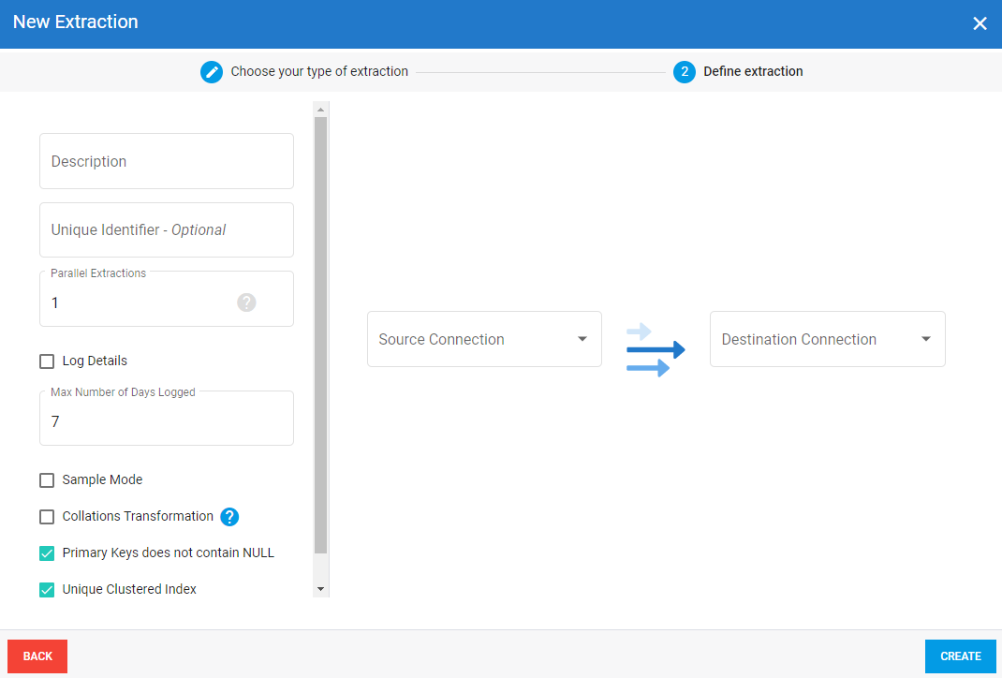Click the pencil icon for step one
The width and height of the screenshot is (1002, 678).
[x=212, y=71]
